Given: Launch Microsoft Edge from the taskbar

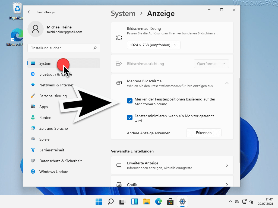Looking at the screenshot, I should point(159,201).
